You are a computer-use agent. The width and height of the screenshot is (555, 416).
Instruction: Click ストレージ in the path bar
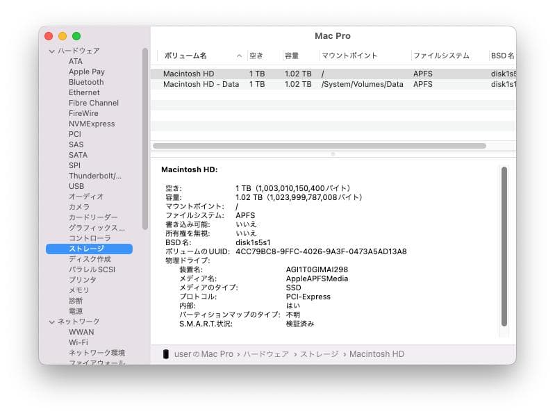(320, 354)
